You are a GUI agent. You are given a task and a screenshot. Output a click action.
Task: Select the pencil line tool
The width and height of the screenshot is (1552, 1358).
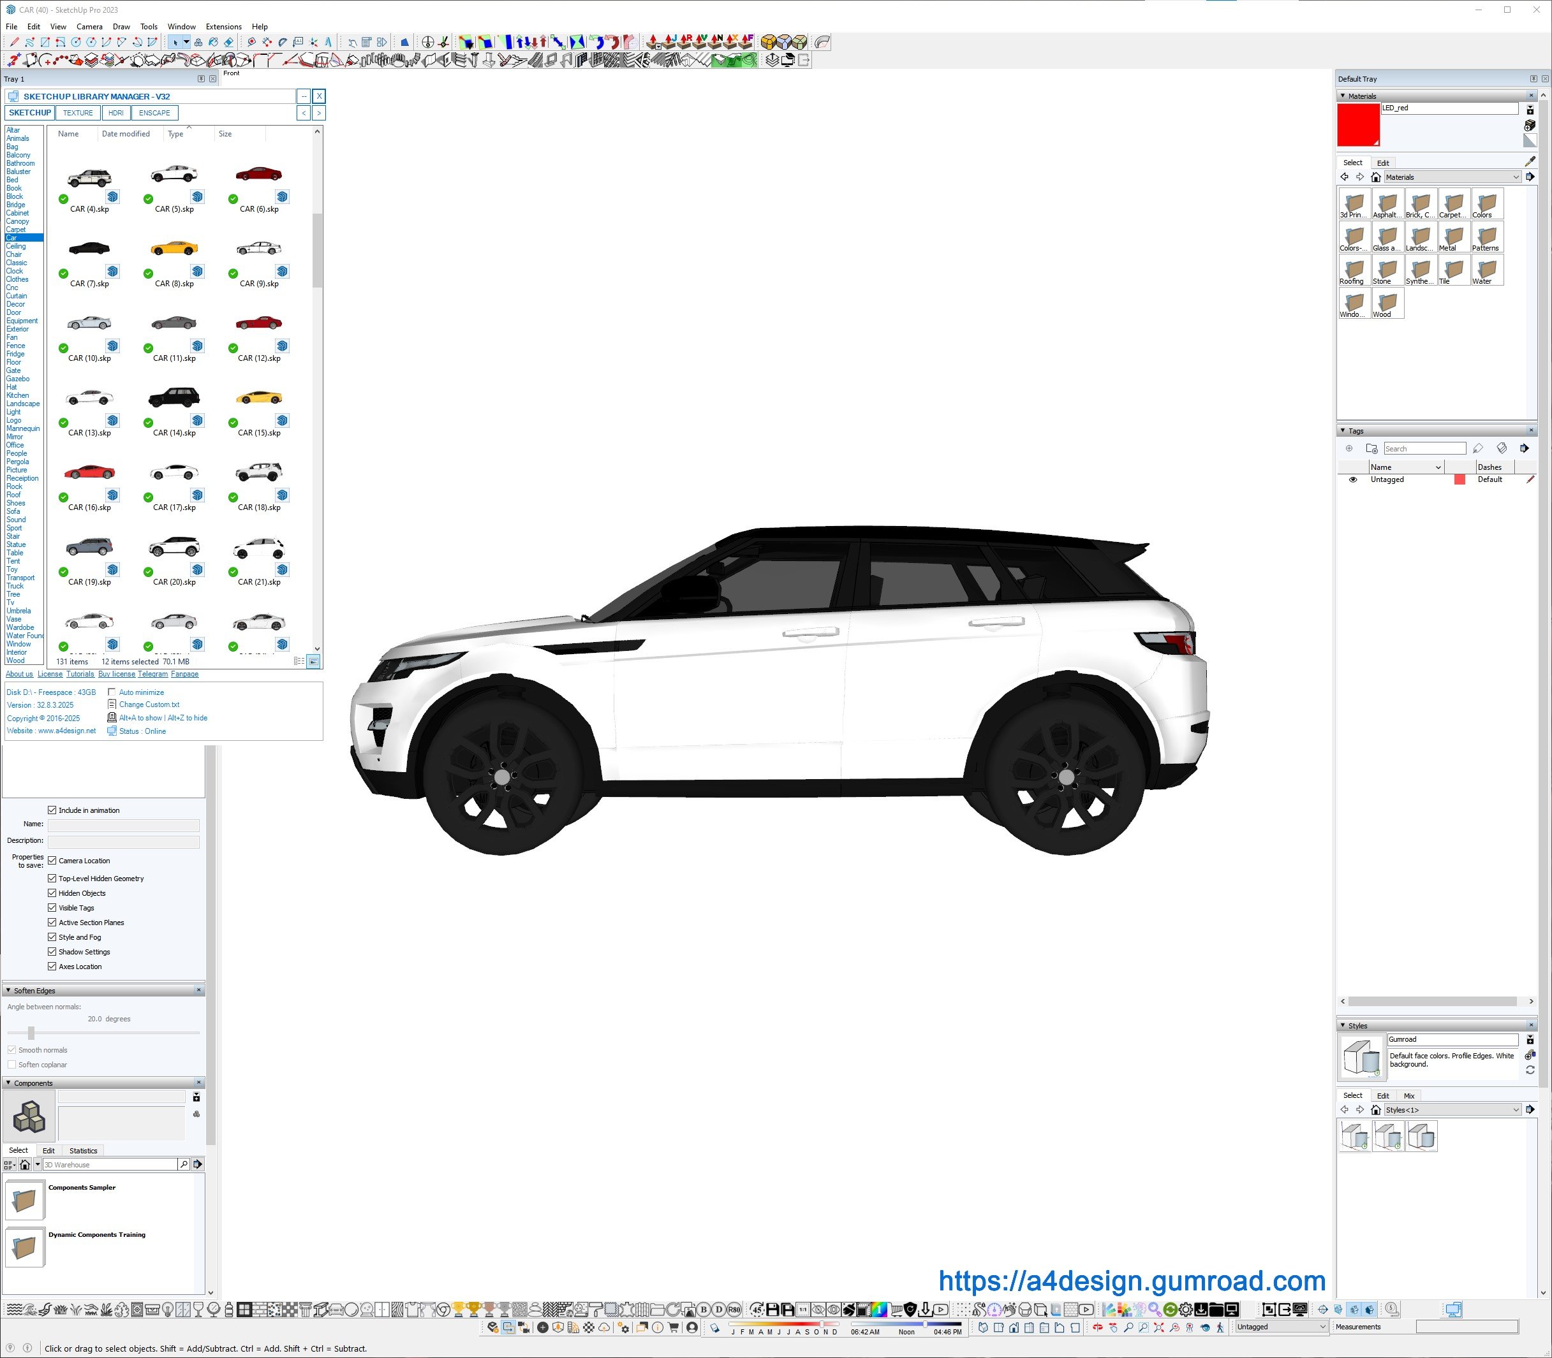tap(13, 43)
